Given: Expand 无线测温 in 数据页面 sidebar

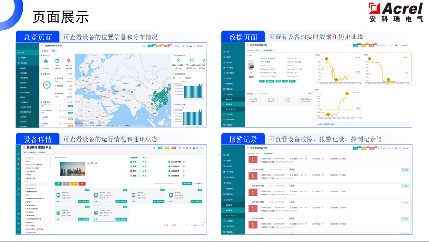Looking at the screenshot, I should click(233, 114).
